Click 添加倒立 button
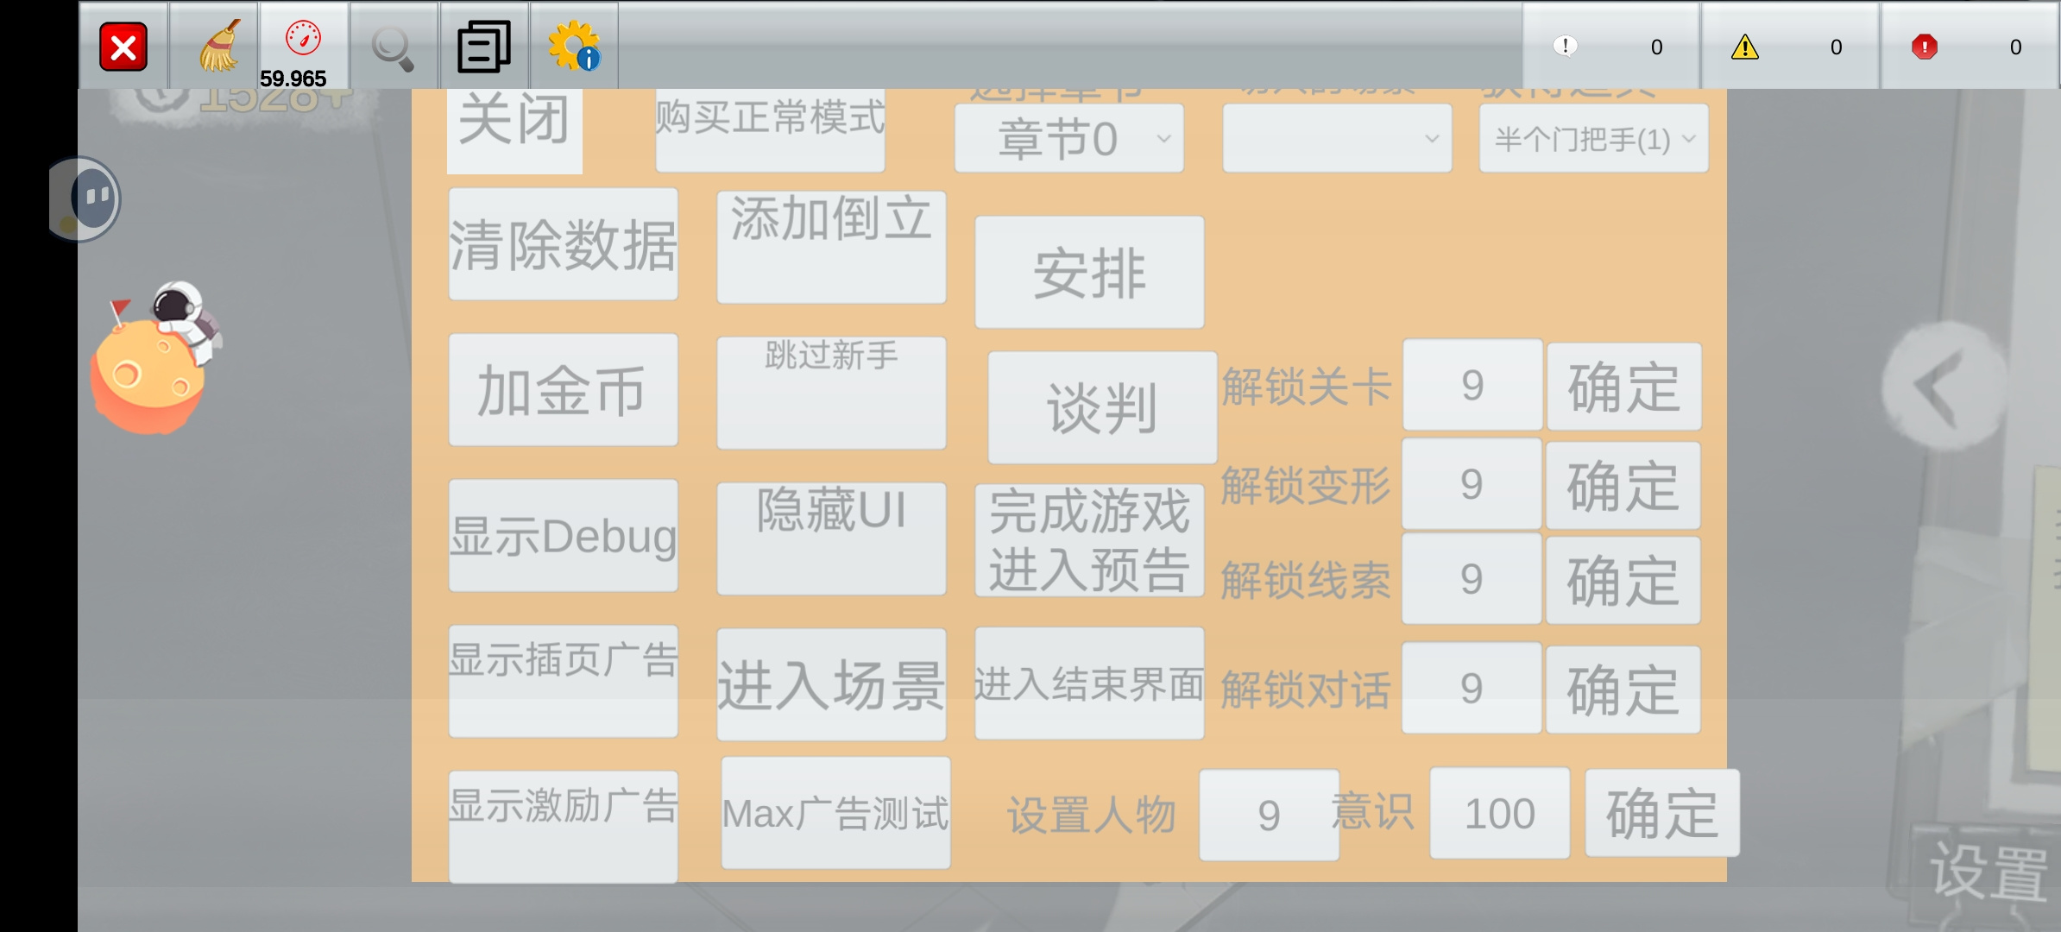Viewport: 2061px width, 932px height. [831, 247]
